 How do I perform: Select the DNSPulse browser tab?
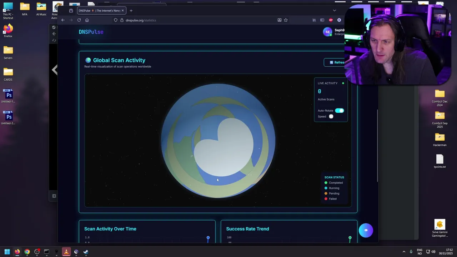(x=101, y=10)
